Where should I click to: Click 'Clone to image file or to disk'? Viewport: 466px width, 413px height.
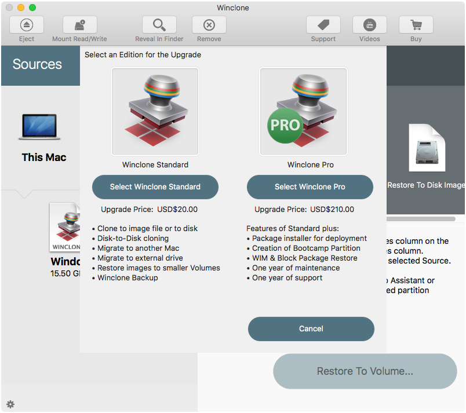point(147,228)
